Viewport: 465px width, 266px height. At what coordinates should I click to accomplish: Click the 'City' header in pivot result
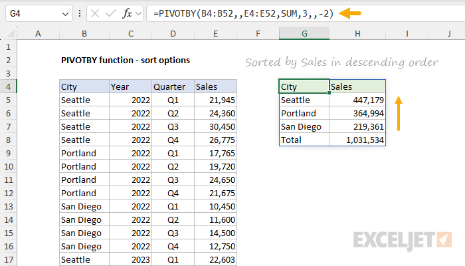[x=304, y=86]
